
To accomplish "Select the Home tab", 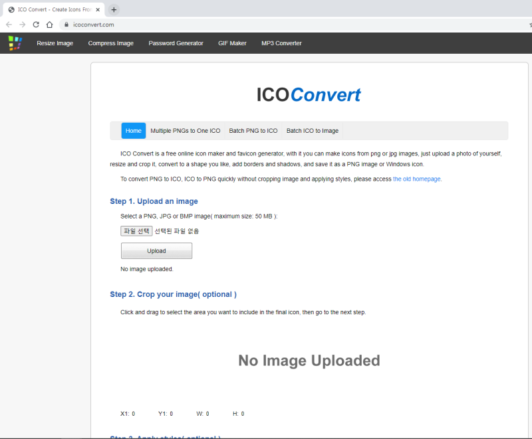I will 134,131.
